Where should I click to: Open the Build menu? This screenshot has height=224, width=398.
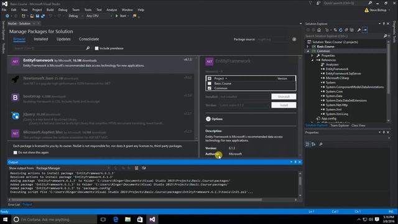point(50,10)
